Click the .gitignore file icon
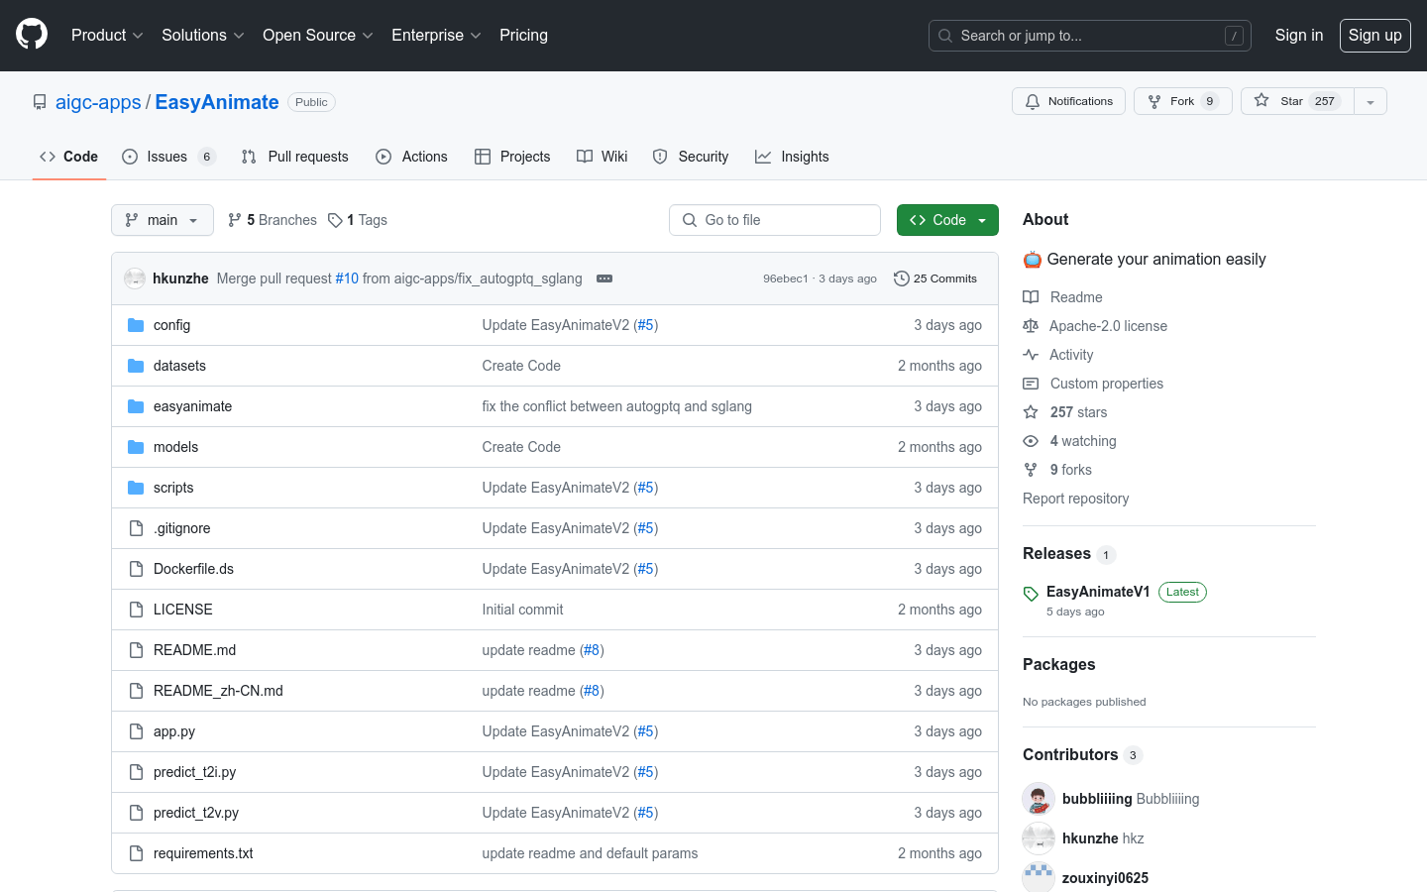The width and height of the screenshot is (1427, 892). [136, 528]
